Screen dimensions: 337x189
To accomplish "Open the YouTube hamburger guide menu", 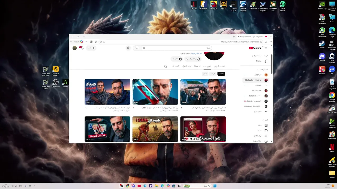I will pyautogui.click(x=266, y=48).
